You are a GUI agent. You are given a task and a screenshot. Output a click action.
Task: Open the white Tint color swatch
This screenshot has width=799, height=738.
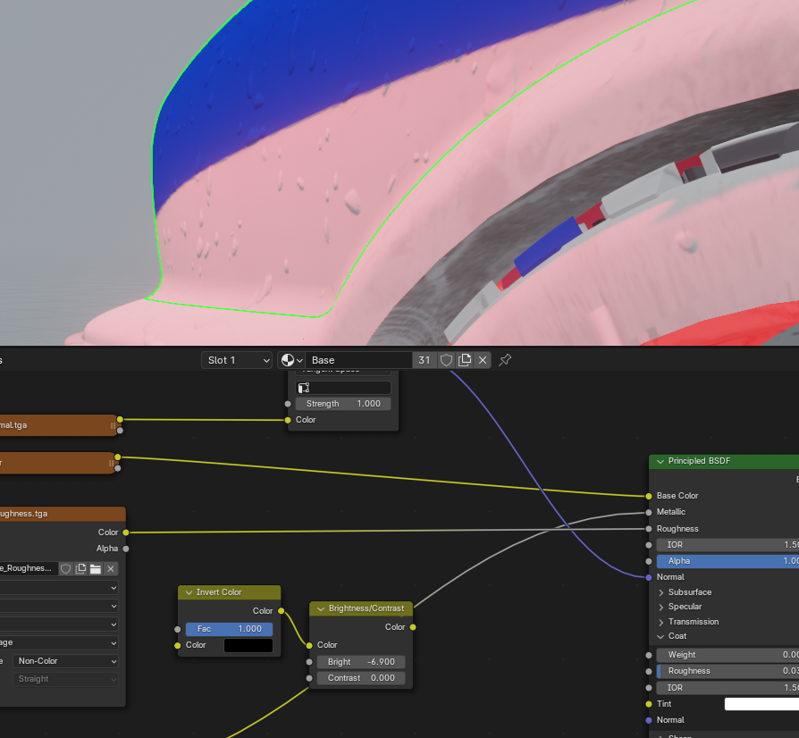[x=761, y=704]
